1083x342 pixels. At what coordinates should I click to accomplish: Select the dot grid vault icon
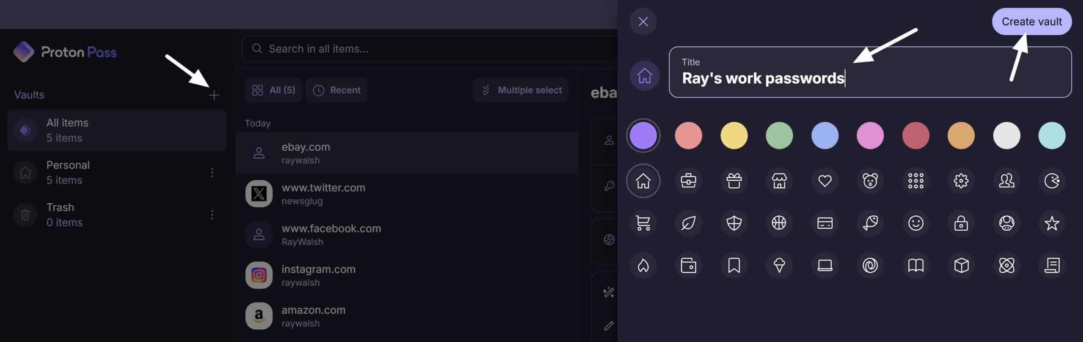pos(916,181)
